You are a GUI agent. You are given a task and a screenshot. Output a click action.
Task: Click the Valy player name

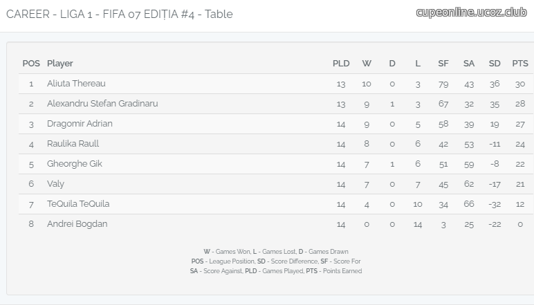(55, 184)
